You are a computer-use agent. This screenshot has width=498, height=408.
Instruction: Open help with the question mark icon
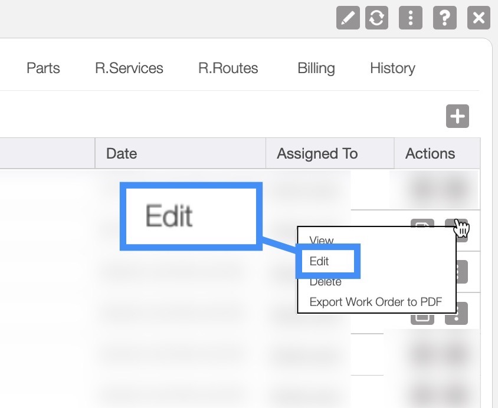coord(445,18)
